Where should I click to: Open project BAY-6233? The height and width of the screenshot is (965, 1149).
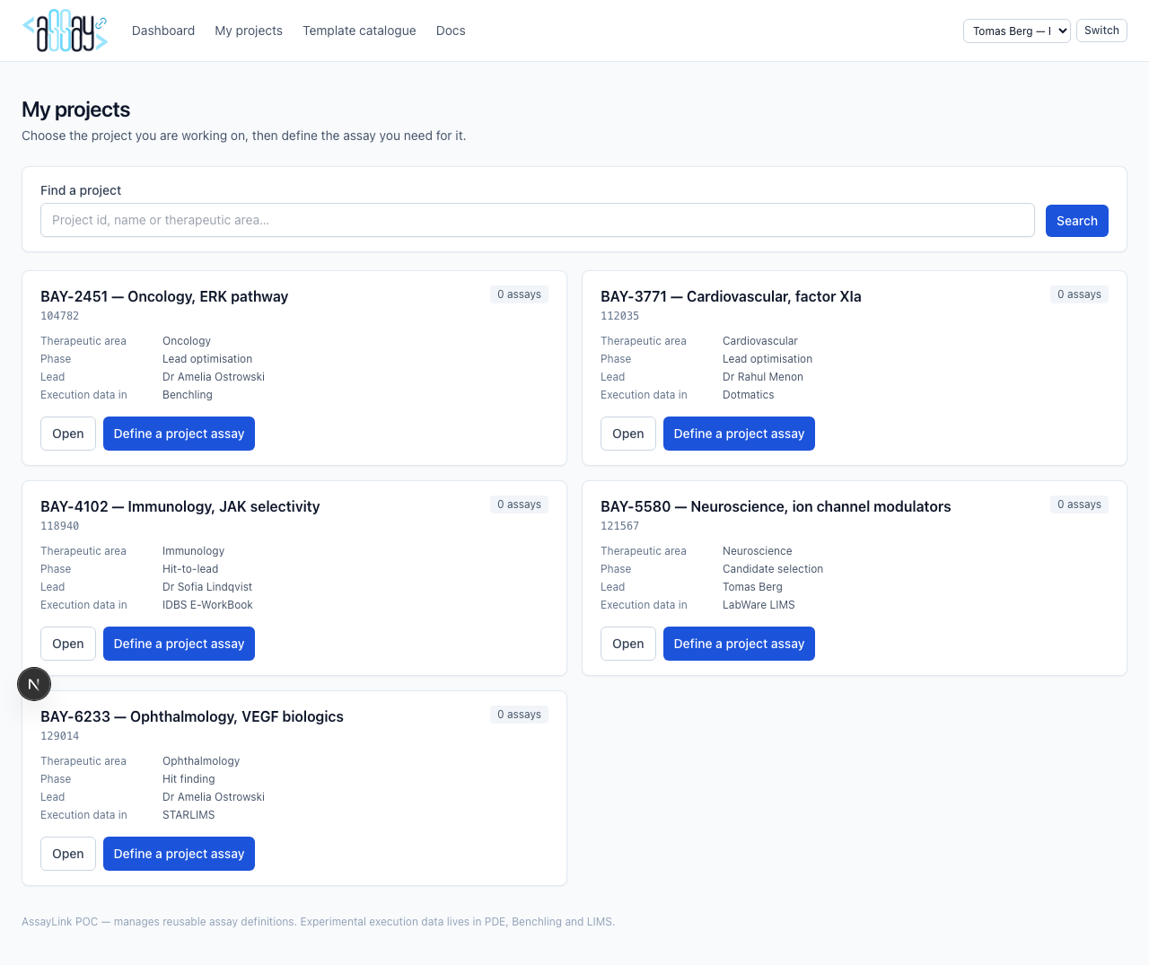pyautogui.click(x=68, y=854)
